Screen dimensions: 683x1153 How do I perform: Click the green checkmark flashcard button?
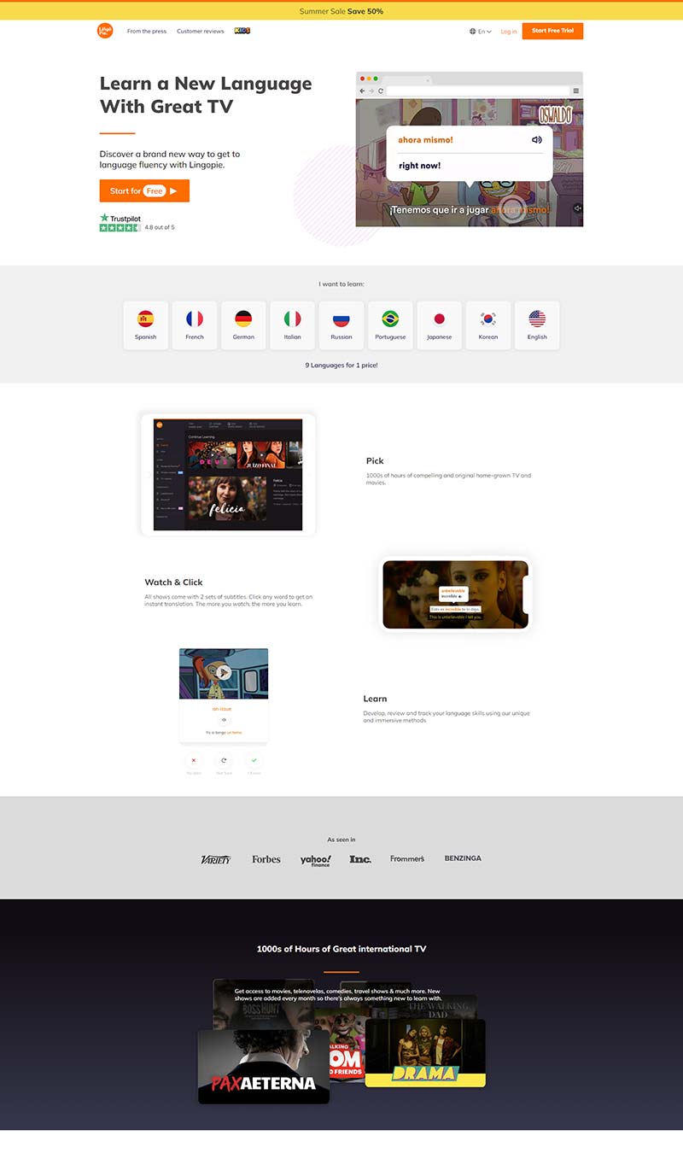coord(254,760)
